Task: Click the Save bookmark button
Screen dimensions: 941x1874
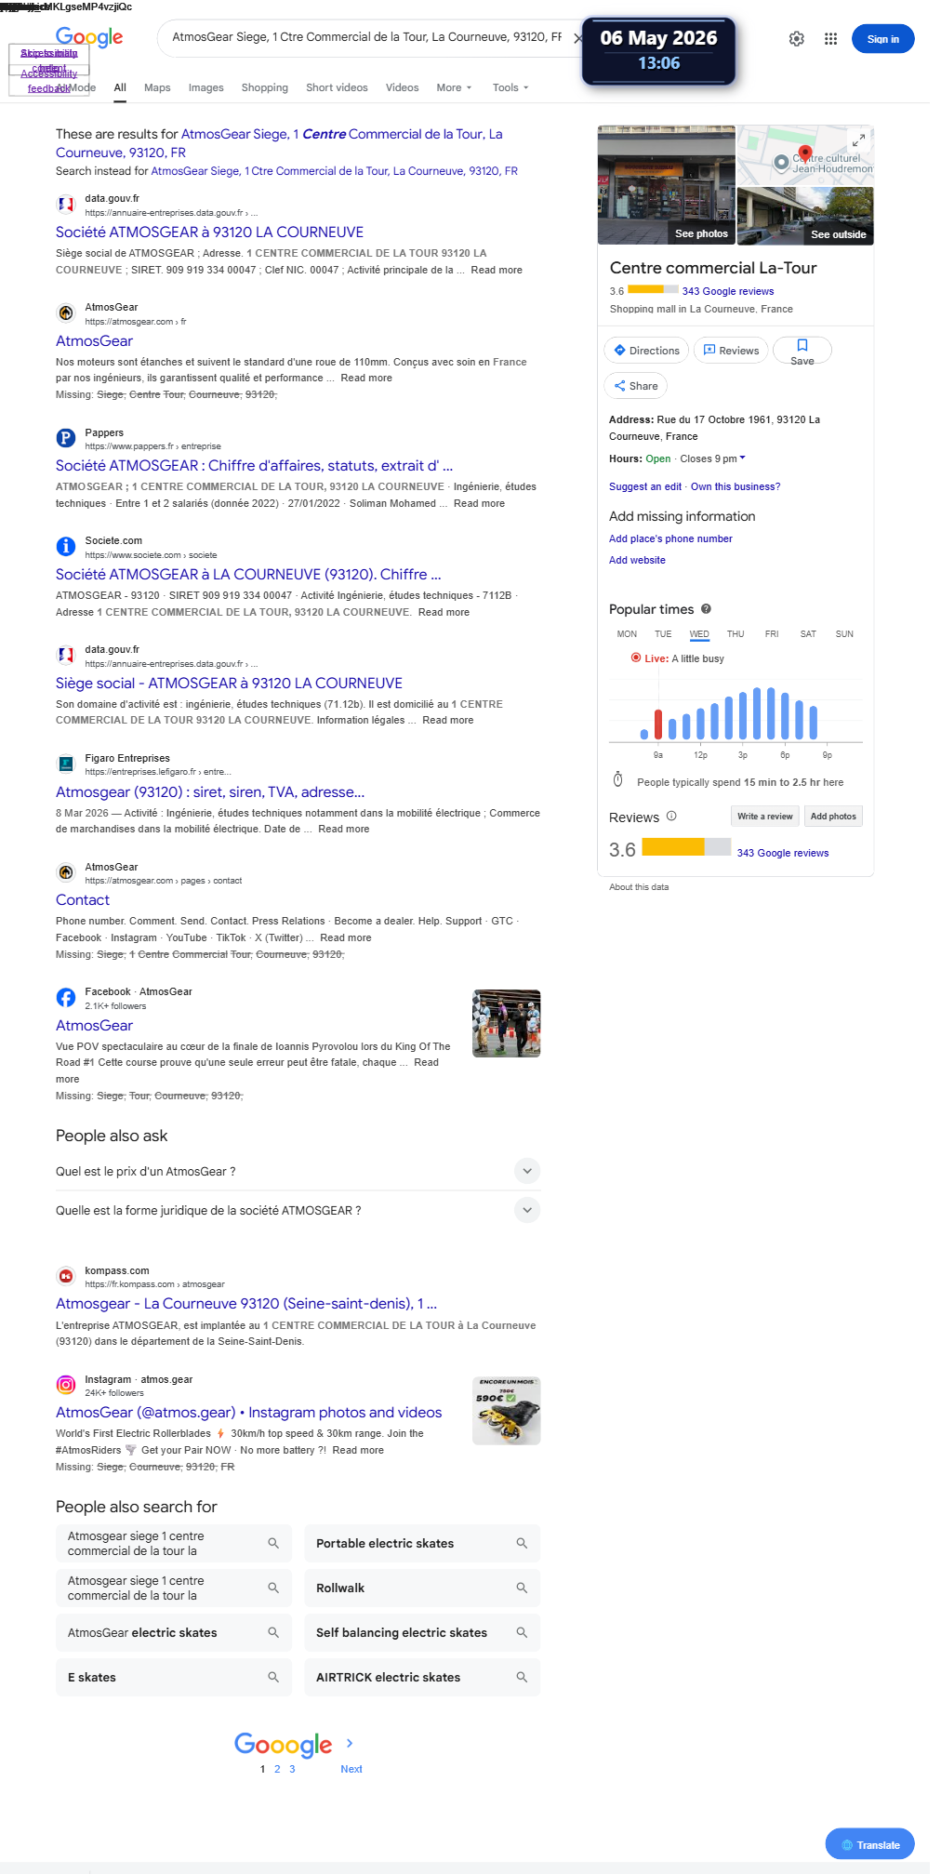Action: pyautogui.click(x=802, y=351)
